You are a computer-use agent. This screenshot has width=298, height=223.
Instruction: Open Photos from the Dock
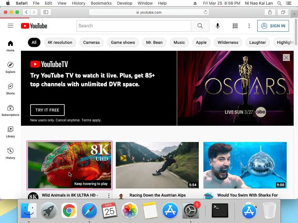tap(130, 211)
